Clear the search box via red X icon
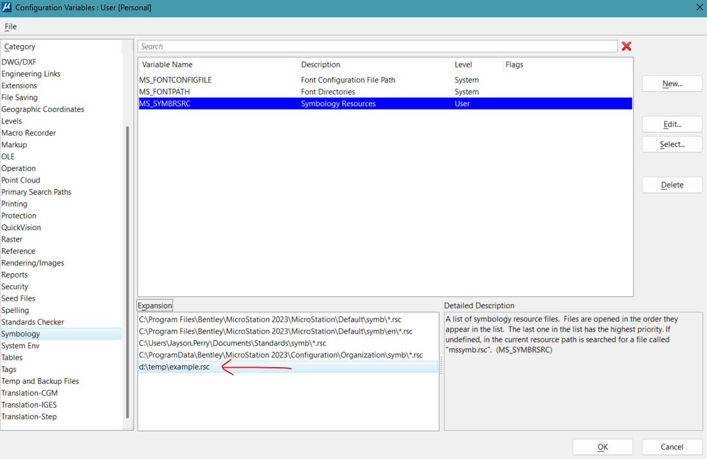707x459 pixels. [x=626, y=46]
